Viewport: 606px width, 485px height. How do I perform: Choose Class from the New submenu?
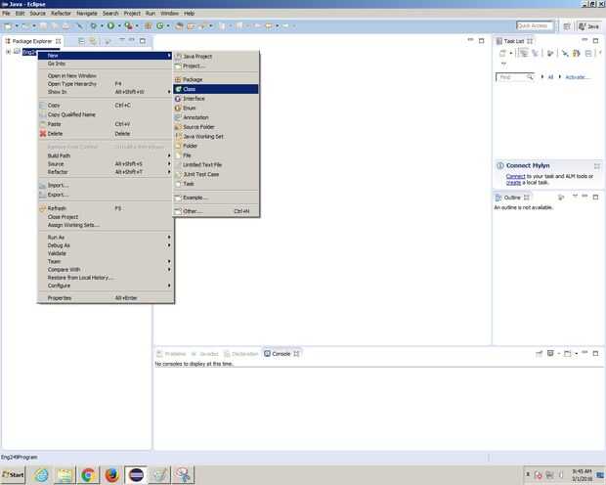coord(216,89)
